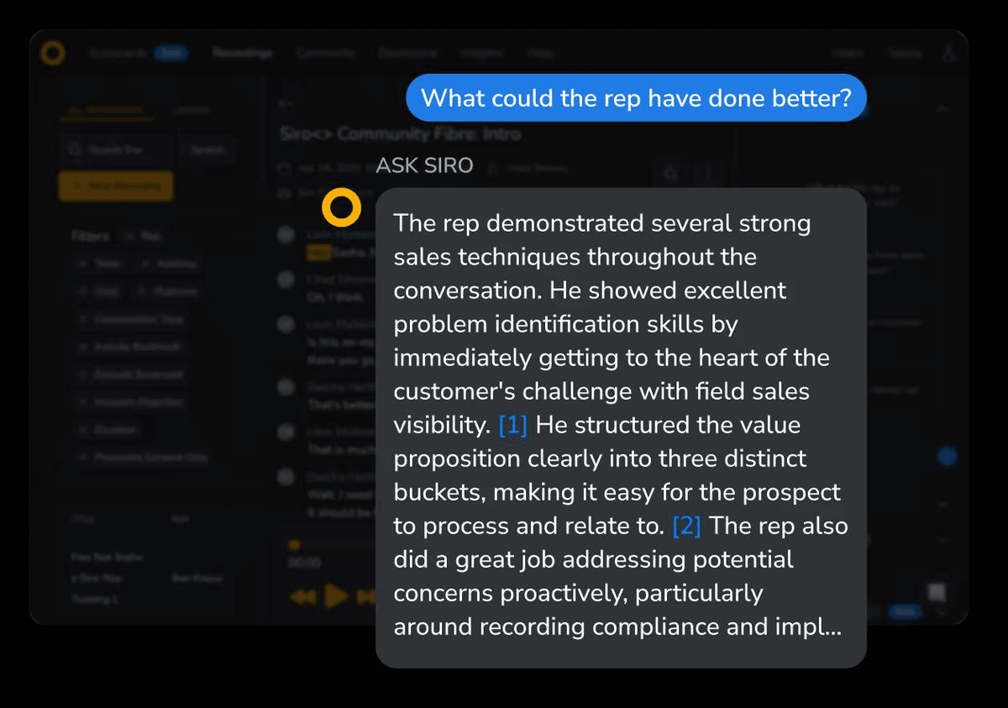The image size is (1008, 708).
Task: Click the Search button beside the search field
Action: coord(208,150)
